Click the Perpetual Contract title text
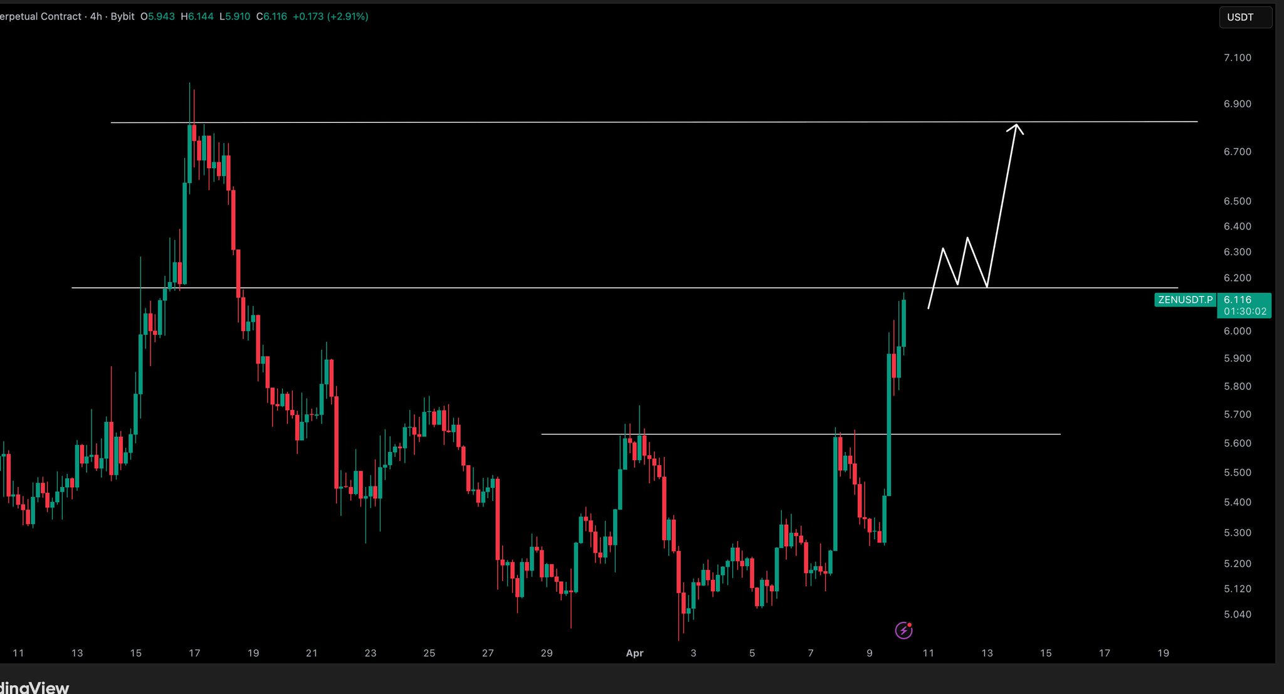The image size is (1284, 694). point(41,16)
